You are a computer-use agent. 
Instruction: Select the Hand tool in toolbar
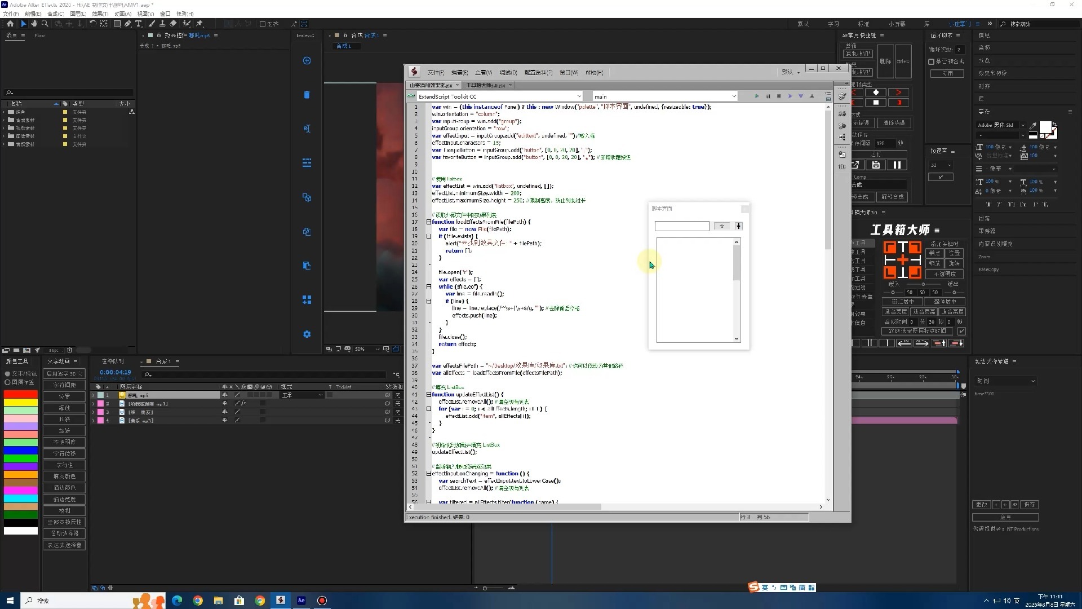[x=34, y=24]
